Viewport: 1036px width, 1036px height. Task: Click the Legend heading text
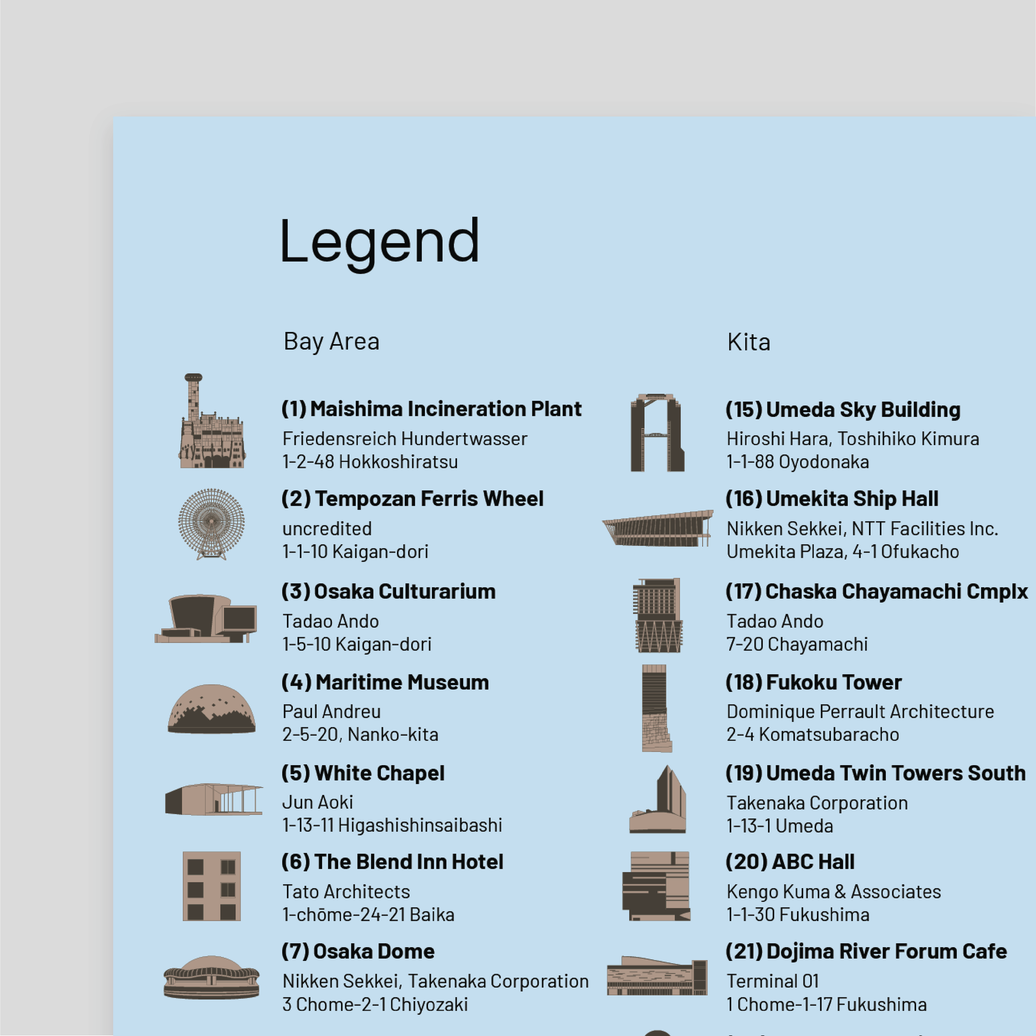[379, 241]
